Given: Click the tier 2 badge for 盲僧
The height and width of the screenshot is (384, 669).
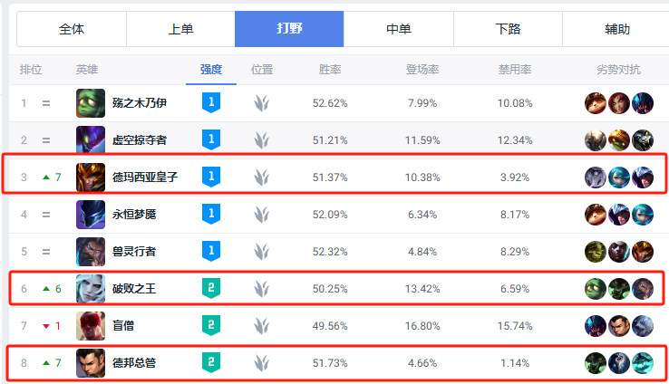Looking at the screenshot, I should [x=211, y=325].
